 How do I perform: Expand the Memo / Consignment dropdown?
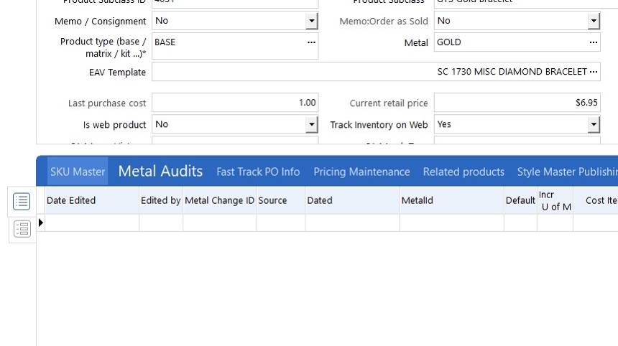(x=311, y=22)
